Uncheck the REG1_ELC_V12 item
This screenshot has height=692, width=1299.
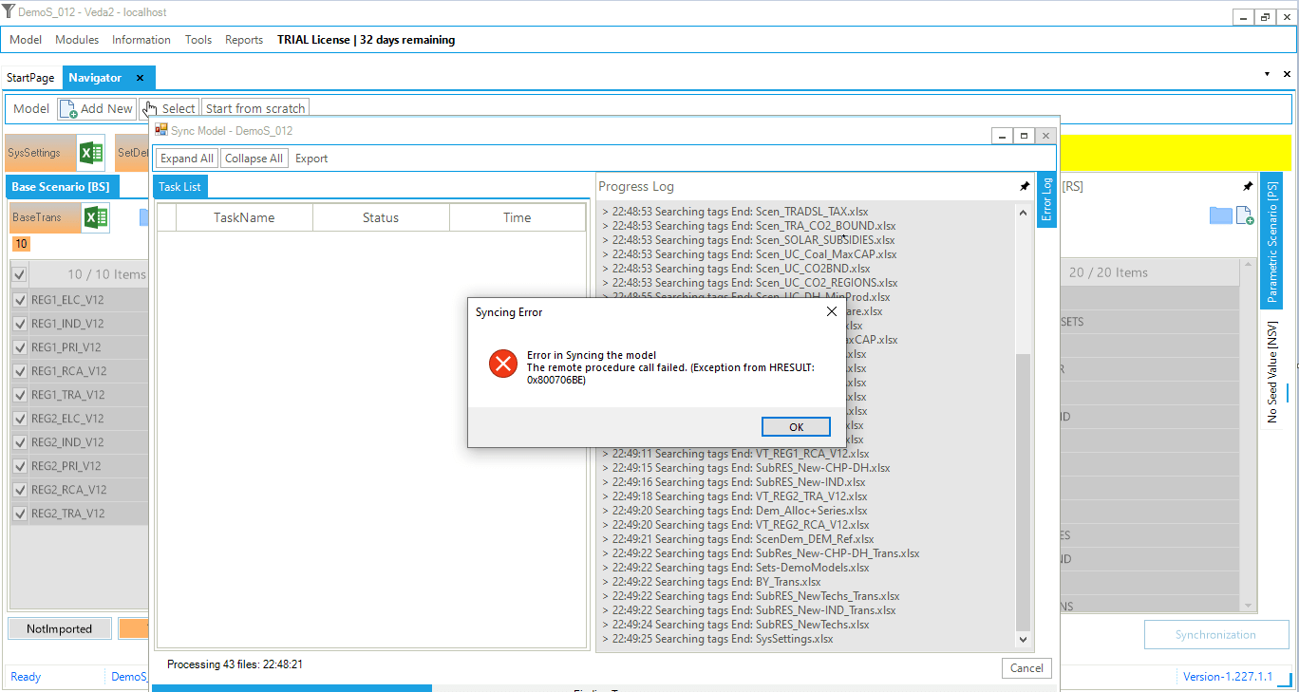pyautogui.click(x=20, y=299)
